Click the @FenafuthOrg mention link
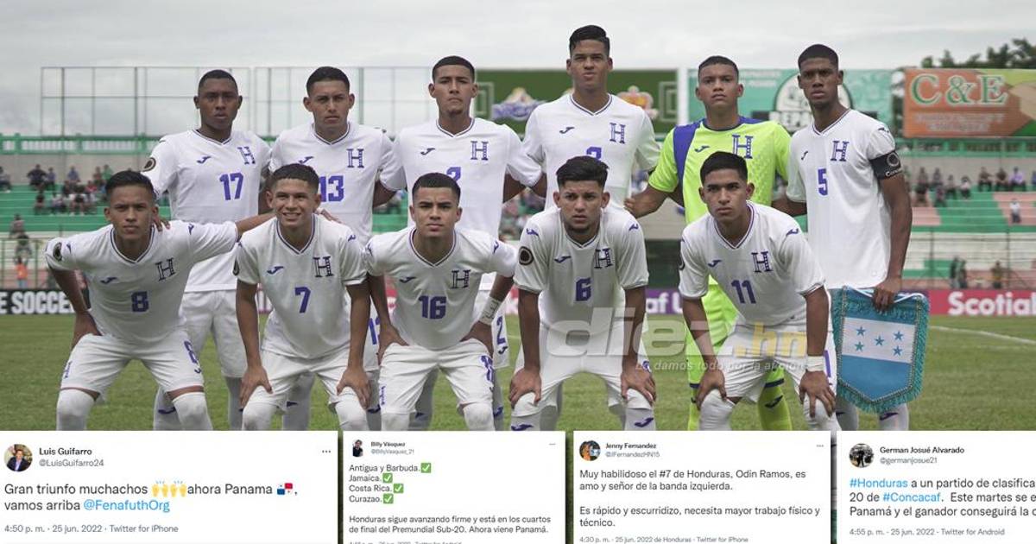The width and height of the screenshot is (1036, 544). [x=127, y=505]
